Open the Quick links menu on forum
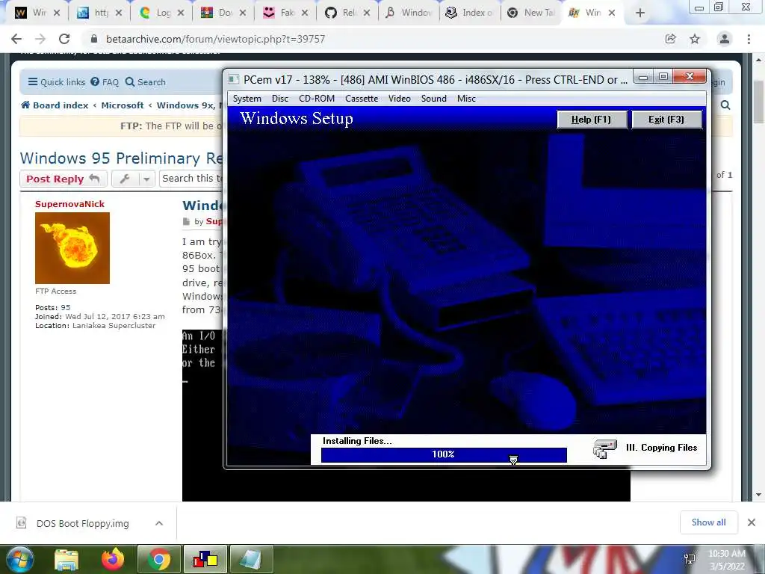Viewport: 765px width, 574px height. 57,82
